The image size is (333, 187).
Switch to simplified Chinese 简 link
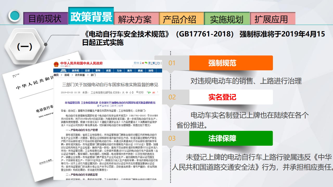pyautogui.click(x=149, y=63)
